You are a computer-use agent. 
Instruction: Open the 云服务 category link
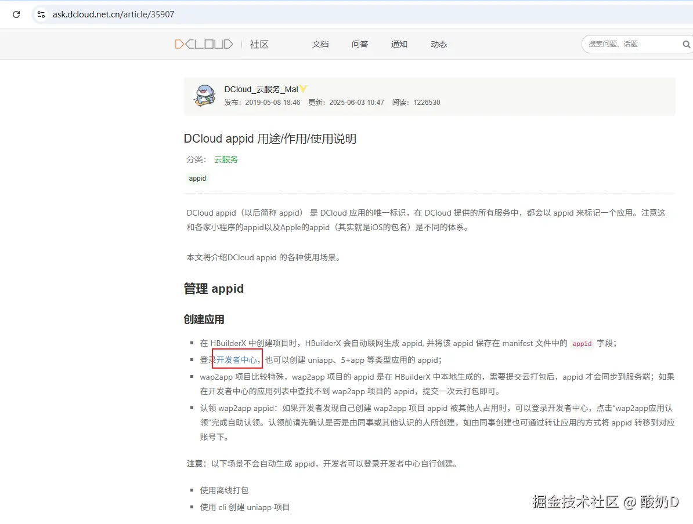click(x=226, y=159)
